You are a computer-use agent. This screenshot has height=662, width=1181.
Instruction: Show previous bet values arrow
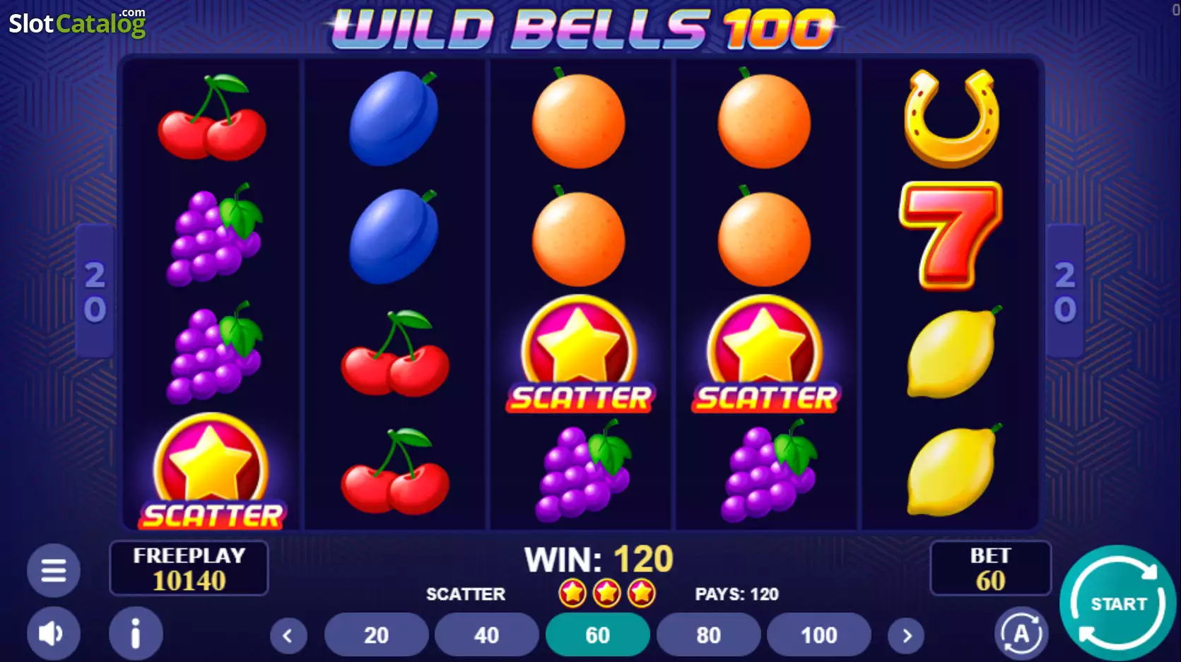288,636
